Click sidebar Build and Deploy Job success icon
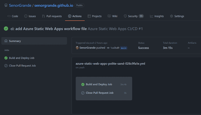 pyautogui.click(x=6, y=58)
